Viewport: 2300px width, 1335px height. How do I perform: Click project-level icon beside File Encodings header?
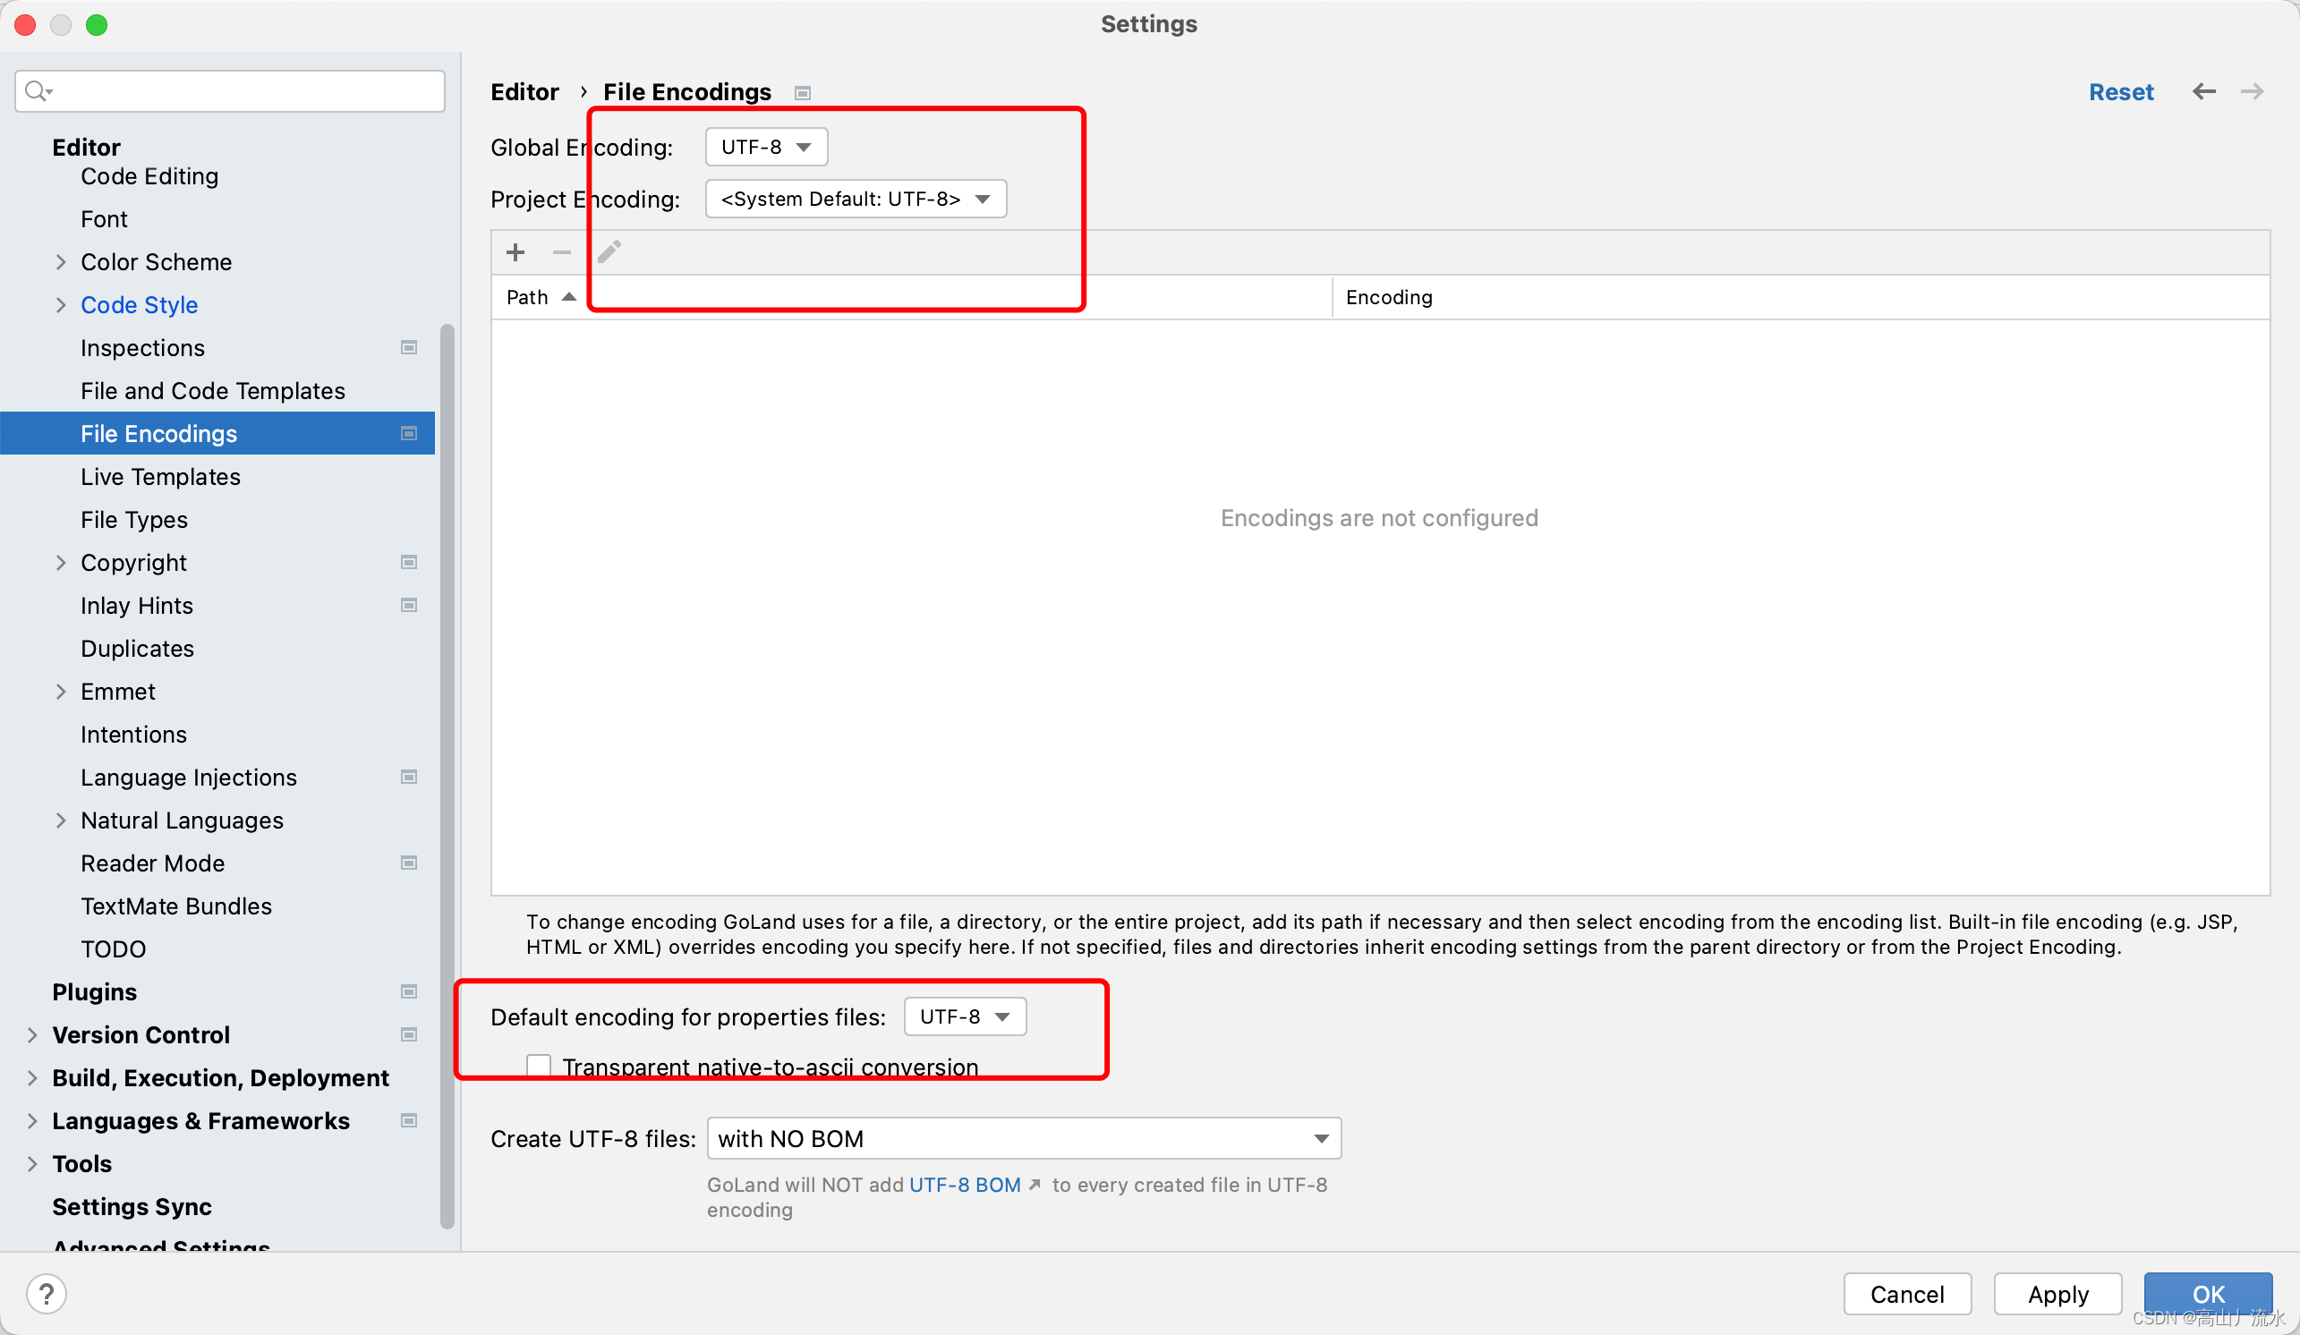point(802,93)
